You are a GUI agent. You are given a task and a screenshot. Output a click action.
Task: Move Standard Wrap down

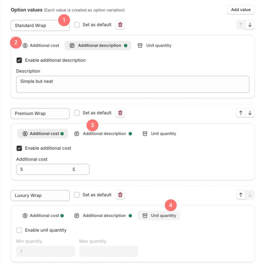(250, 25)
